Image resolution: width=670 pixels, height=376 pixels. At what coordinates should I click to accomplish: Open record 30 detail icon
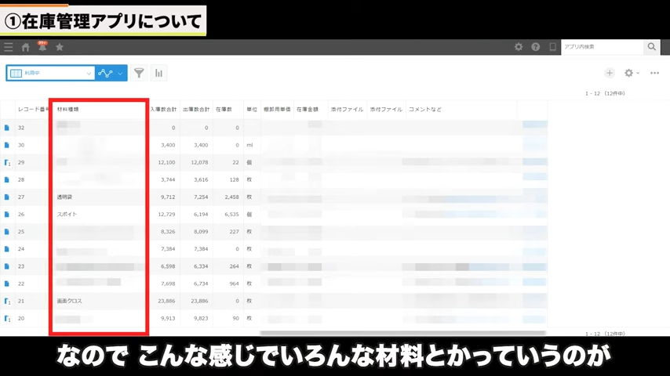coord(7,145)
